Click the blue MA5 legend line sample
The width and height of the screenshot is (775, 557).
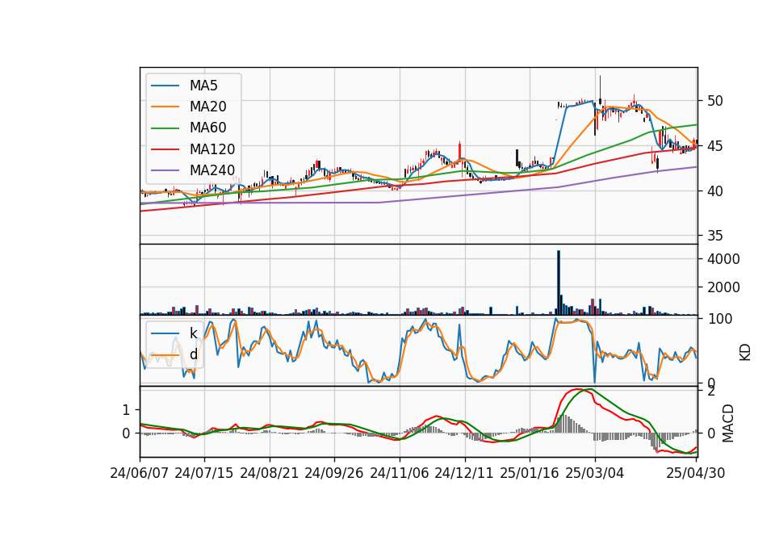tap(165, 86)
